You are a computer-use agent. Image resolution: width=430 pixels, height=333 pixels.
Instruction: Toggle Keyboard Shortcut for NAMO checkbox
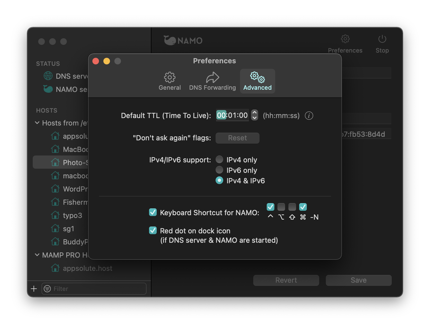153,212
